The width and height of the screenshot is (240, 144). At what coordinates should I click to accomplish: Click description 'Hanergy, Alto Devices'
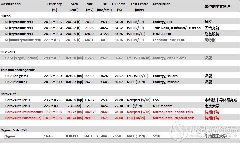click(169, 58)
